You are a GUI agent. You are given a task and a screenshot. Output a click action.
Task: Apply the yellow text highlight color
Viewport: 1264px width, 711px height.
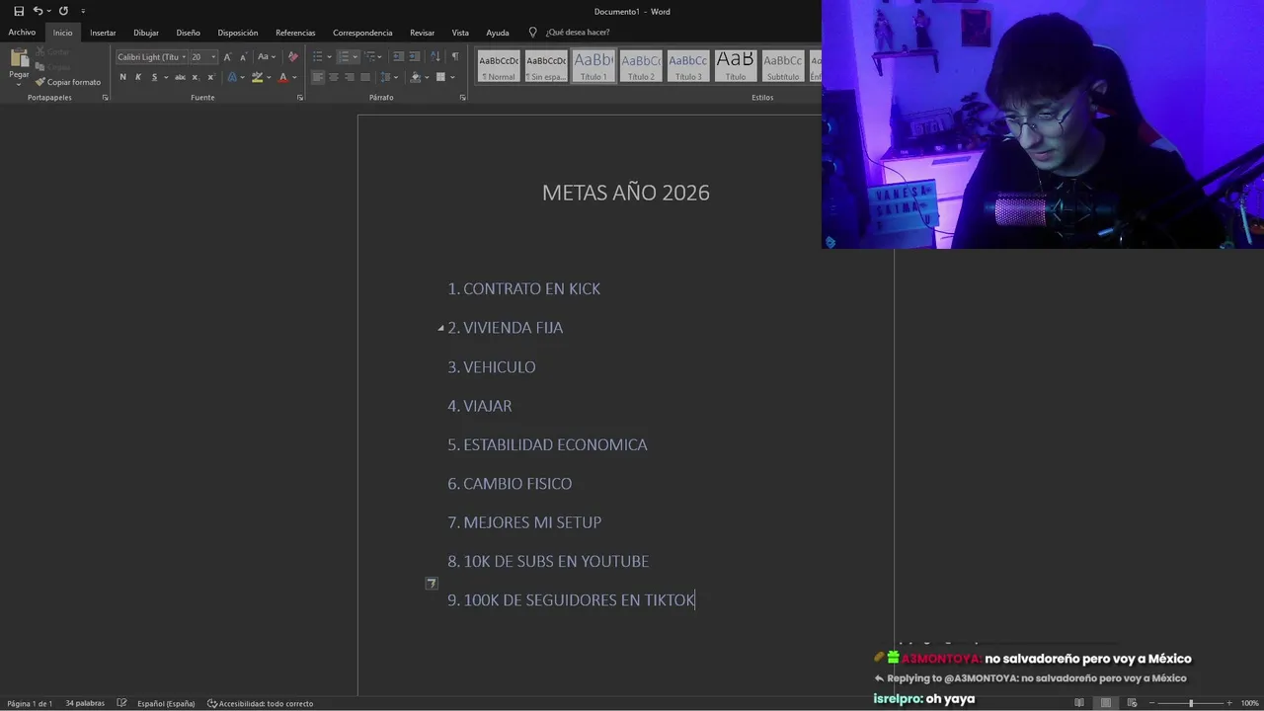point(257,77)
